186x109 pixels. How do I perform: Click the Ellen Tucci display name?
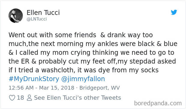point(43,13)
